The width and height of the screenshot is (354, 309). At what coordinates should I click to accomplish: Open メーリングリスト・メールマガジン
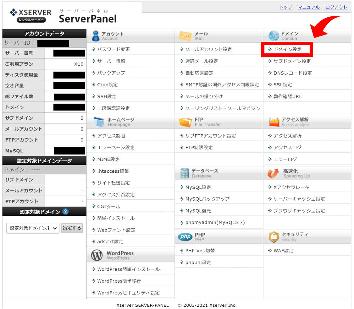tap(223, 108)
